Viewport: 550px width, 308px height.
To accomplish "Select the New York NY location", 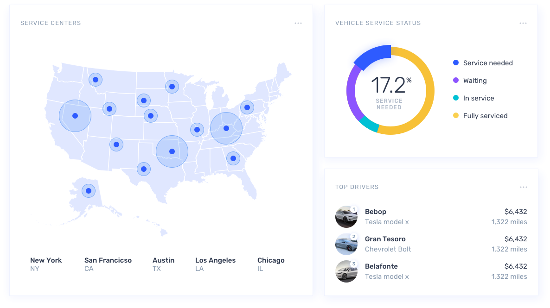I will click(x=45, y=264).
